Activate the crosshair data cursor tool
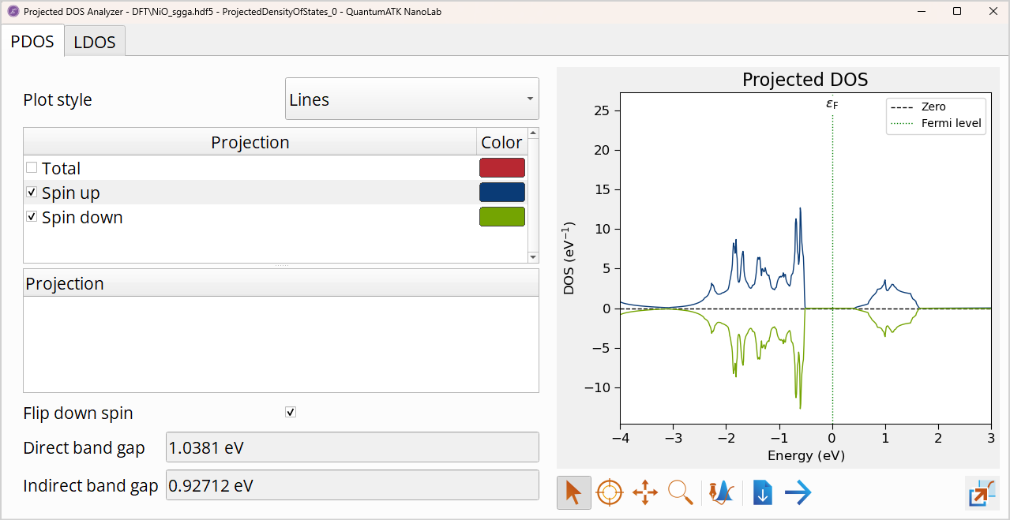The height and width of the screenshot is (520, 1010). (609, 493)
